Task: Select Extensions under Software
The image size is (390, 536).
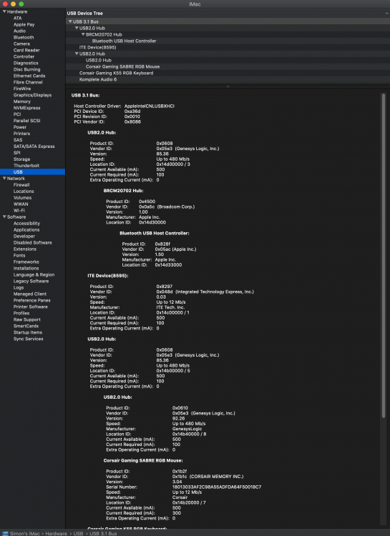Action: tap(24, 249)
